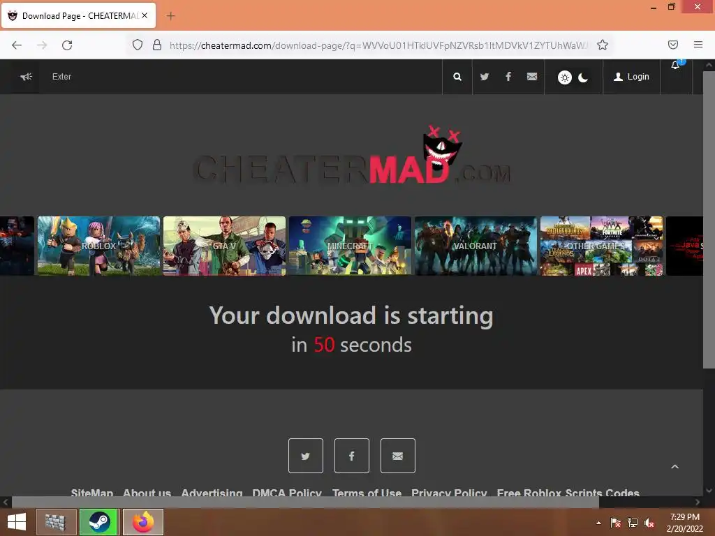Open network status tray icon
The image size is (715, 536).
tap(633, 523)
